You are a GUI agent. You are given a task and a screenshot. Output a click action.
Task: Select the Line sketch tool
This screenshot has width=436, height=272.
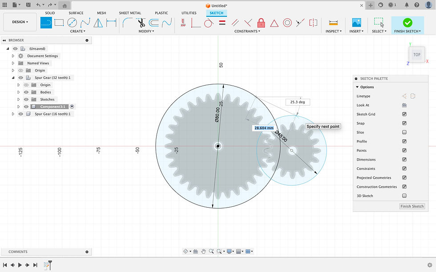click(46, 23)
